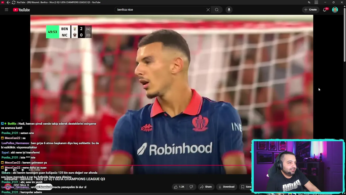Mute the video volume
Image resolution: width=346 pixels, height=195 pixels.
pyautogui.click(x=23, y=170)
